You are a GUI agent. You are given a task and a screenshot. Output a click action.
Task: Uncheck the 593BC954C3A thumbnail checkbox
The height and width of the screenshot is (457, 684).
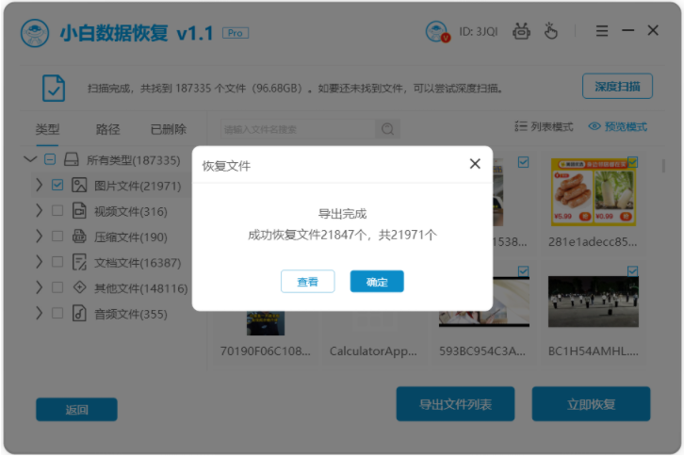[524, 271]
